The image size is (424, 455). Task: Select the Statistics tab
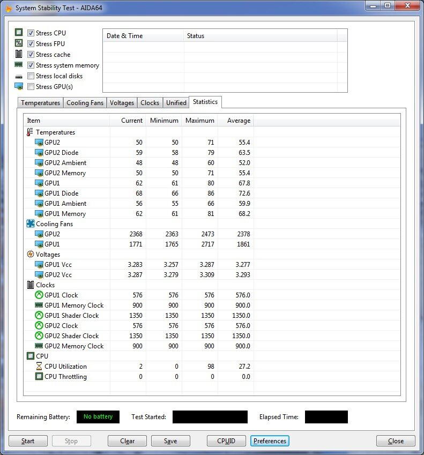point(205,102)
